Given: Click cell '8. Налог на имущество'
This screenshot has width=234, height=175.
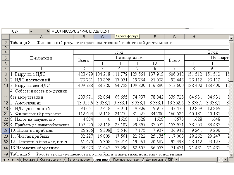Looking at the screenshot, I should (x=41, y=119).
